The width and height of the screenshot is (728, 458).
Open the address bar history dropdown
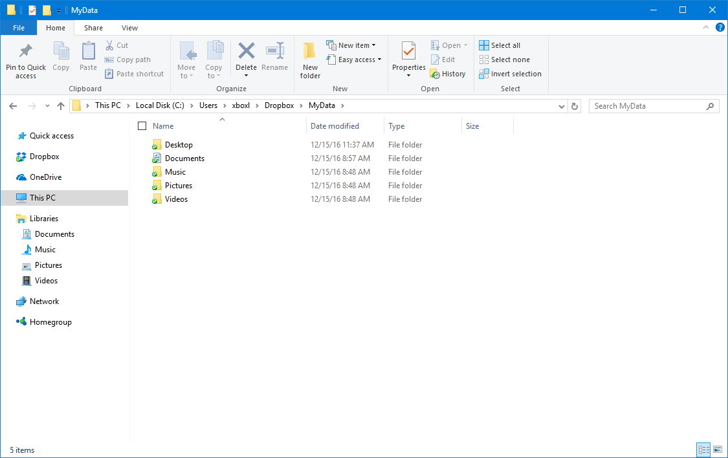(560, 105)
